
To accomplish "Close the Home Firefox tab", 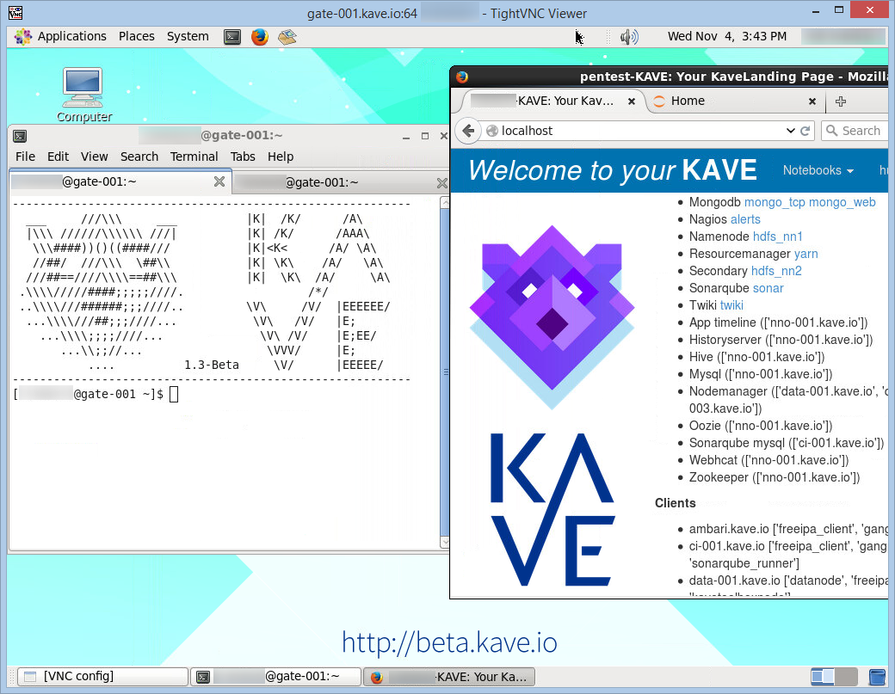I will click(812, 101).
